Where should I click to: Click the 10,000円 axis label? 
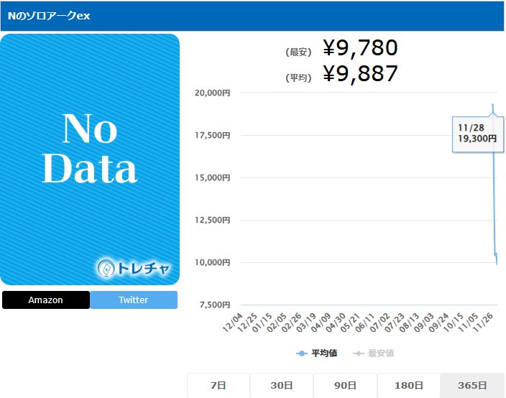[212, 262]
